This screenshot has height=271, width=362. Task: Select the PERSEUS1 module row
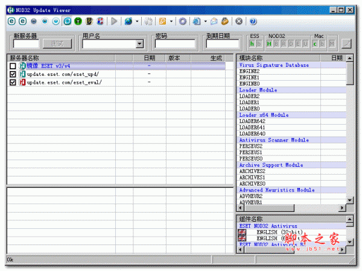[x=291, y=152]
